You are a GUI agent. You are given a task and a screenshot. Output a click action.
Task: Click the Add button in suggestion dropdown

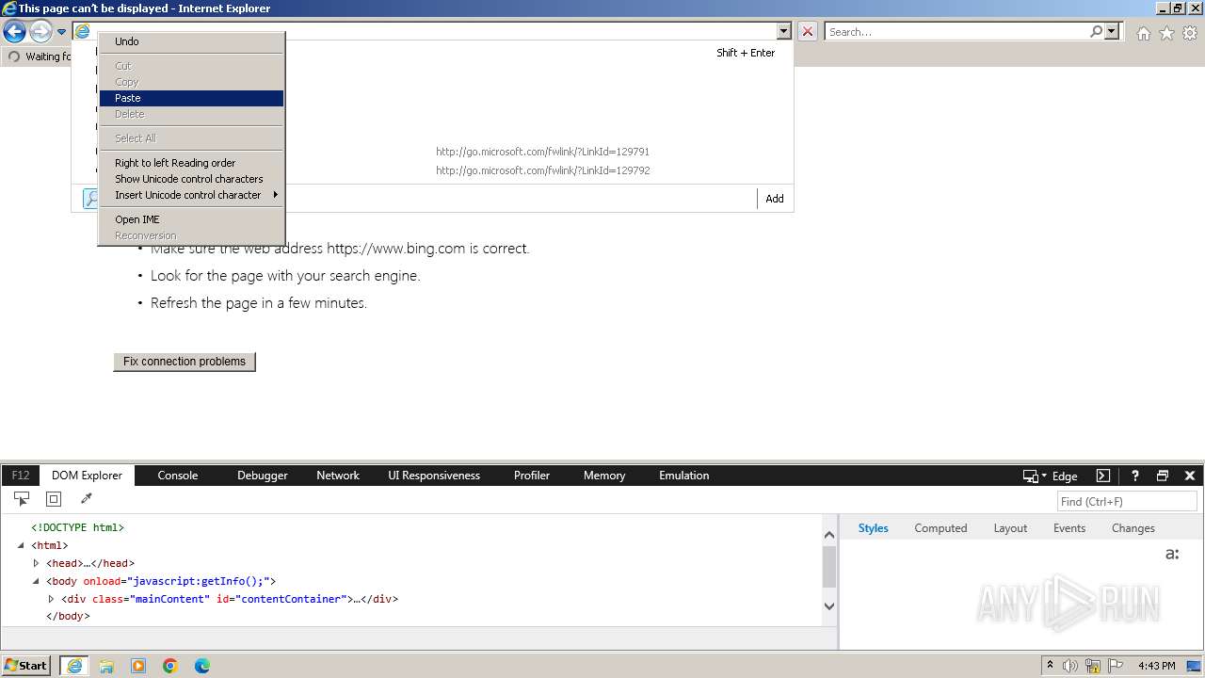click(x=775, y=199)
